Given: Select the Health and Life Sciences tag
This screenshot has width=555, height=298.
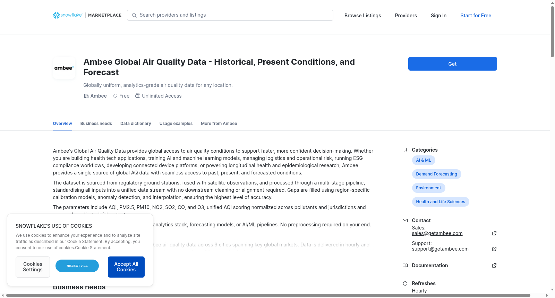Looking at the screenshot, I should pos(441,202).
